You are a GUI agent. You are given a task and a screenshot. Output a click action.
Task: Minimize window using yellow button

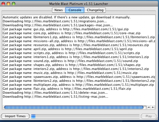point(8,3)
